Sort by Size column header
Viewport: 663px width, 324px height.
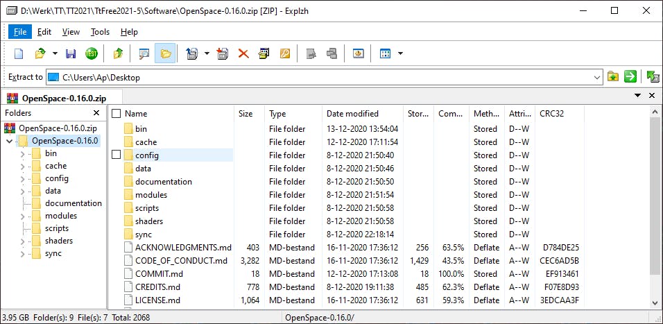pos(246,113)
